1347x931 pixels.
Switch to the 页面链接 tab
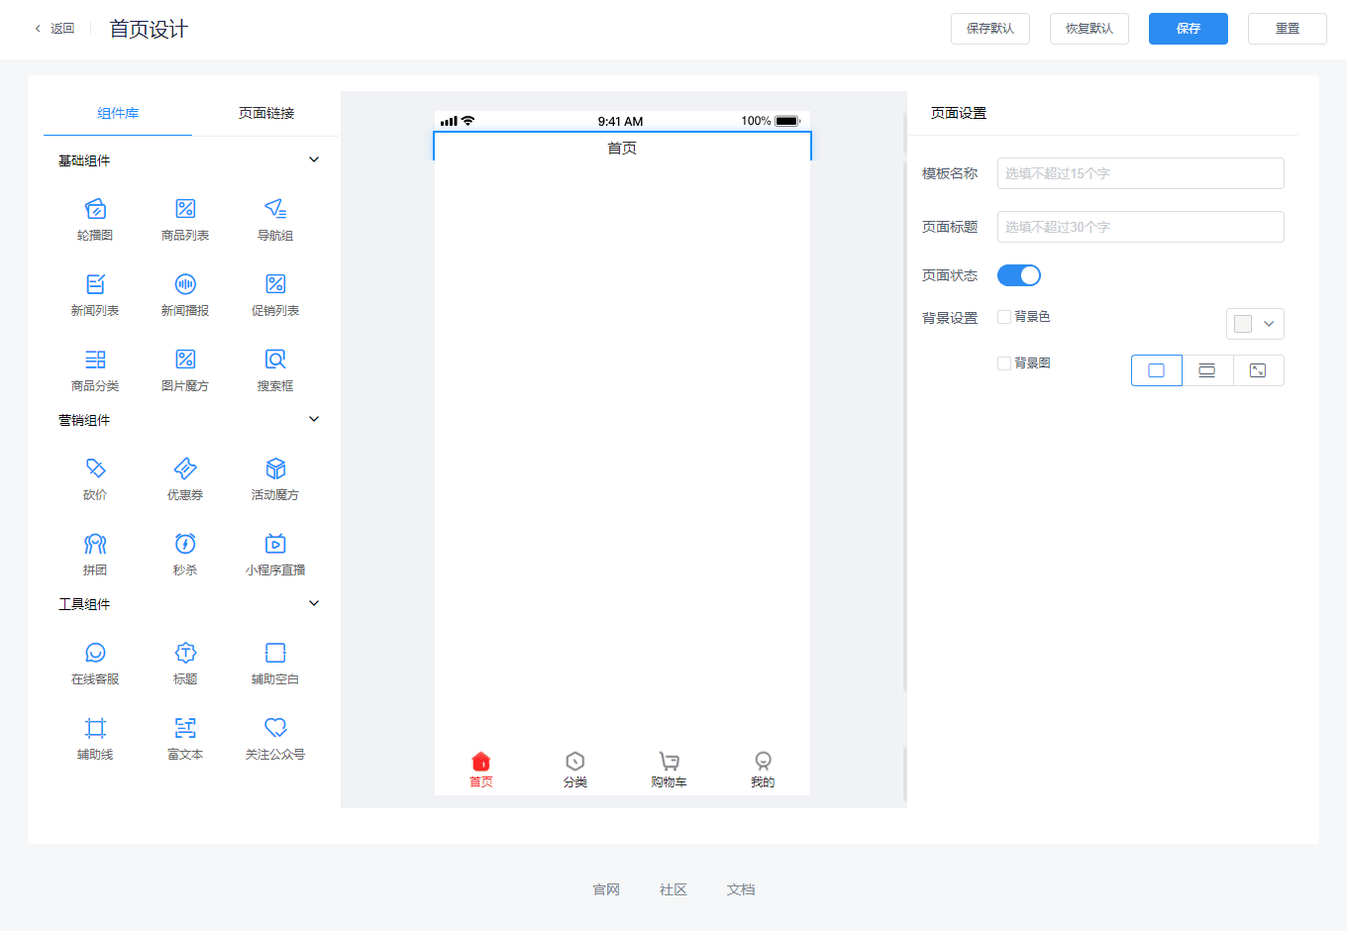click(x=266, y=113)
